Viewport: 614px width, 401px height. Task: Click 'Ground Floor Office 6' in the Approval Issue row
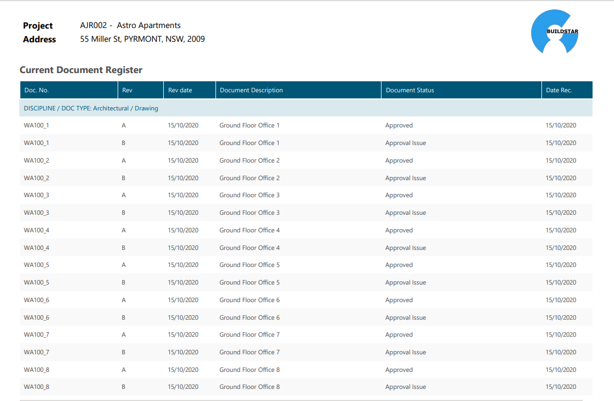(250, 318)
